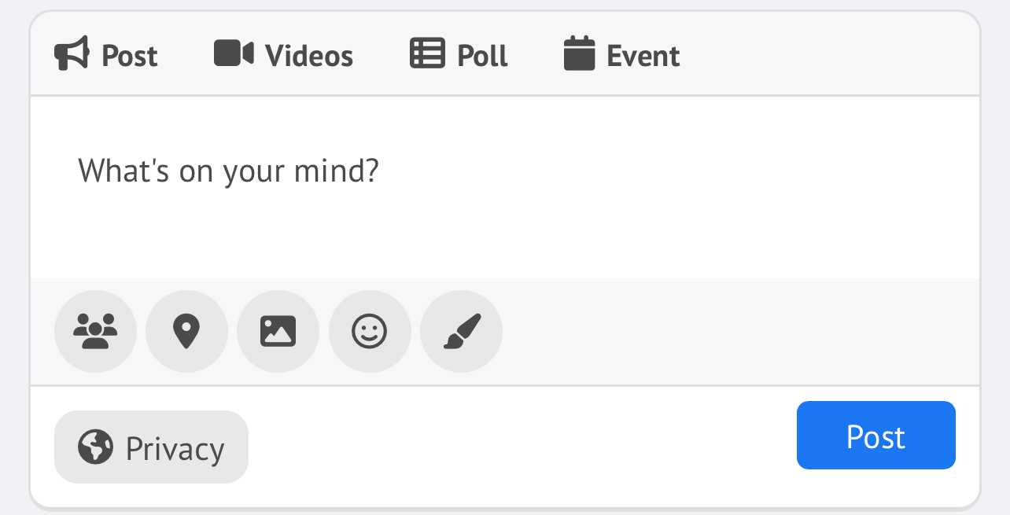Open the emoji picker smiley icon
Image resolution: width=1010 pixels, height=515 pixels.
[x=369, y=331]
